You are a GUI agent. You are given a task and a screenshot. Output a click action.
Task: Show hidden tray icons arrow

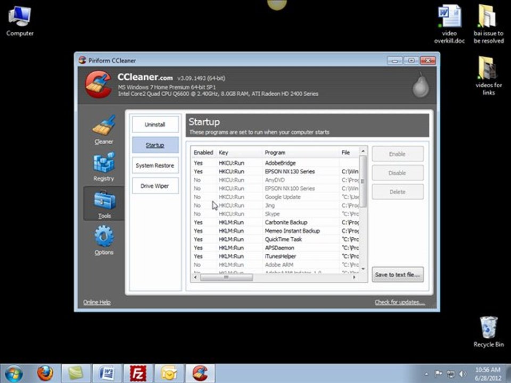[426, 374]
